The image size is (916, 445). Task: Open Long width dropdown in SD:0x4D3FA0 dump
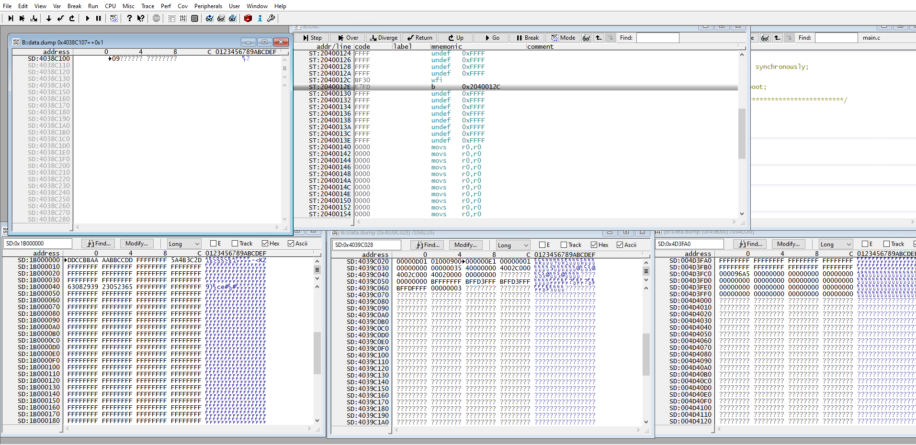(835, 244)
